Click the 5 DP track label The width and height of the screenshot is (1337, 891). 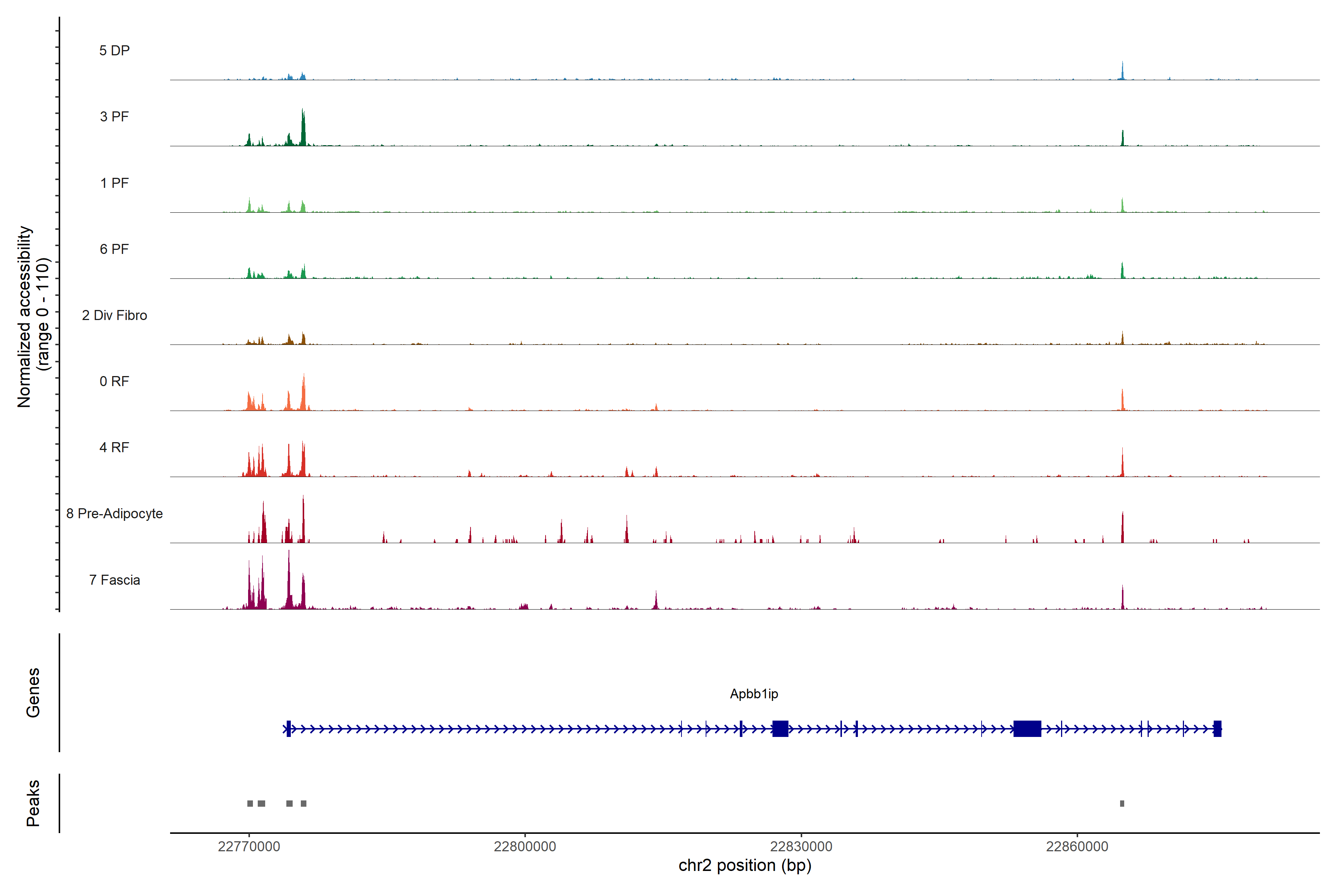tap(114, 50)
